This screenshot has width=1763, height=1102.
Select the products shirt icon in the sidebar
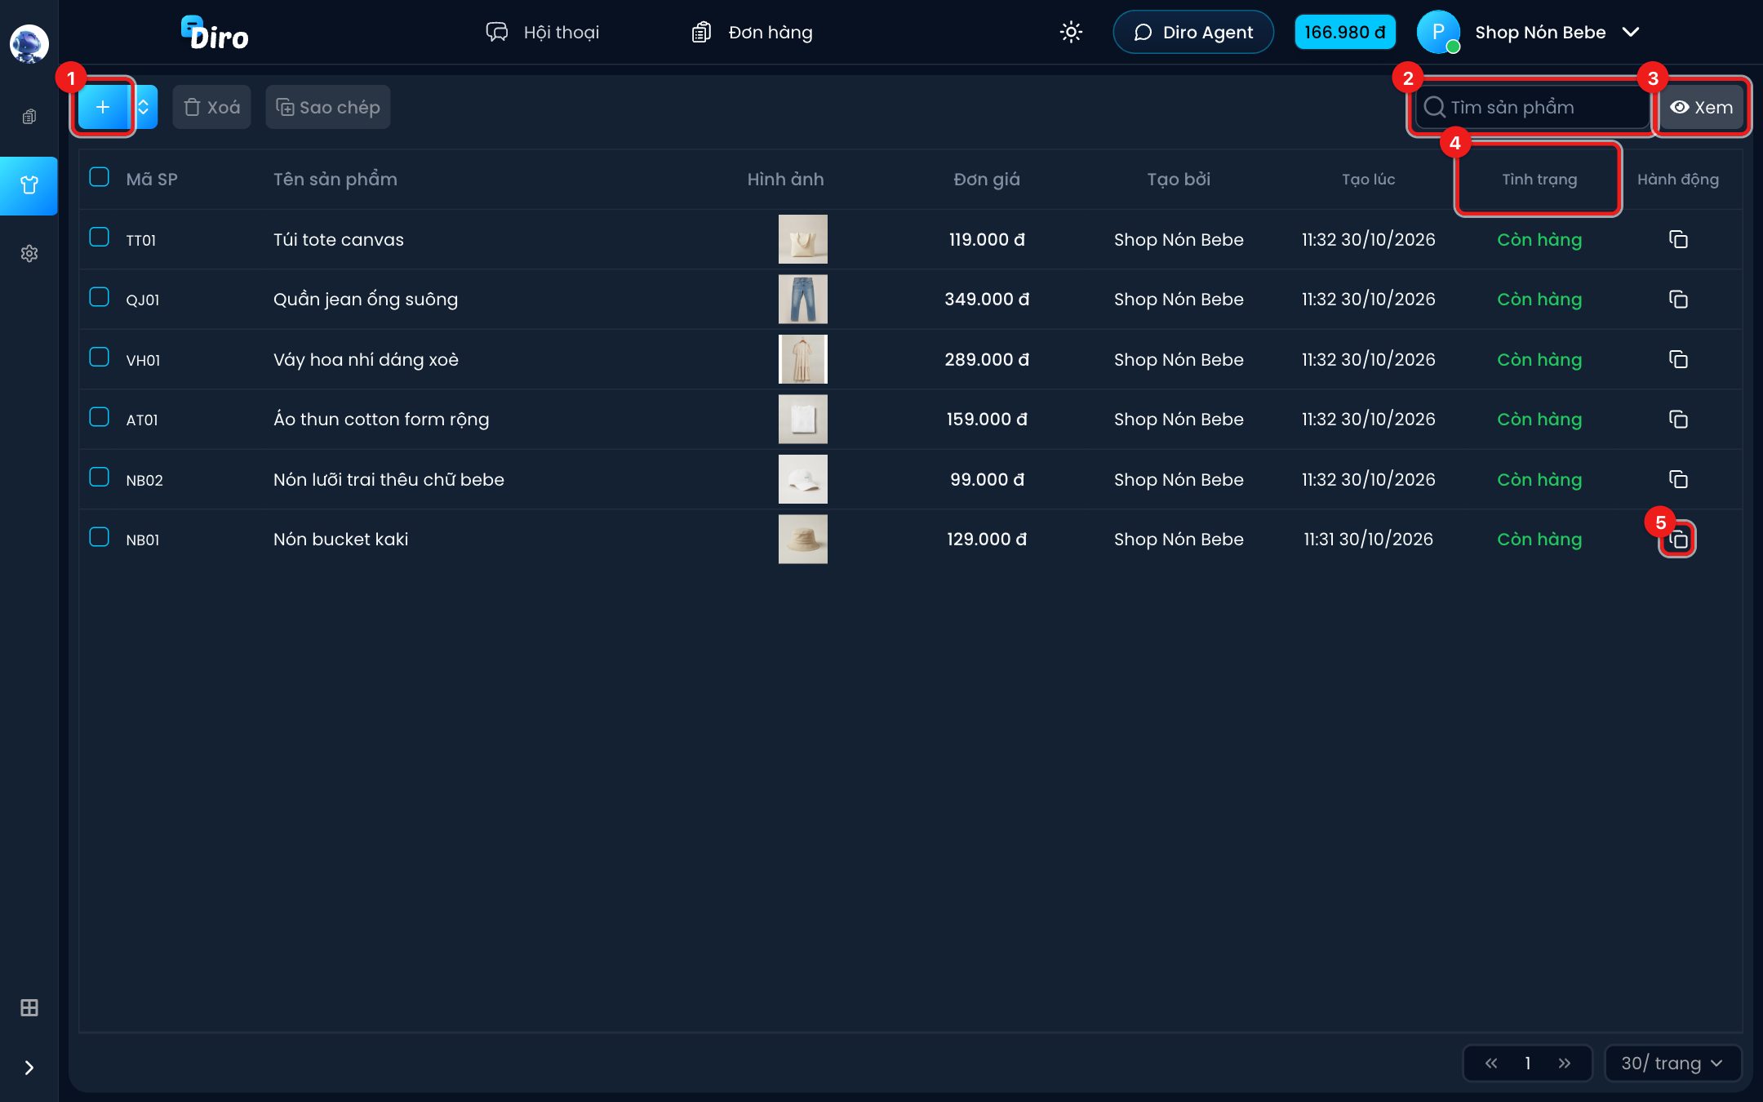tap(29, 185)
